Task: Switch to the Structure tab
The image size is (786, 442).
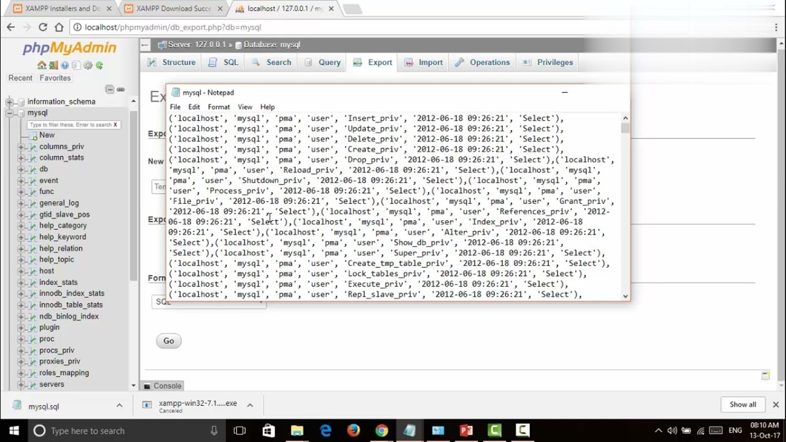Action: [172, 63]
